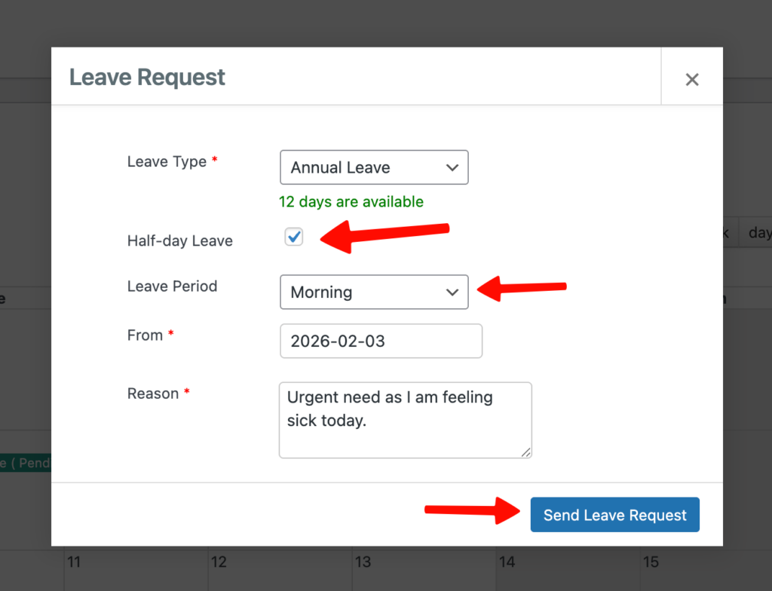Select calendar day 15 behind dialog
This screenshot has height=591, width=772.
tap(651, 562)
